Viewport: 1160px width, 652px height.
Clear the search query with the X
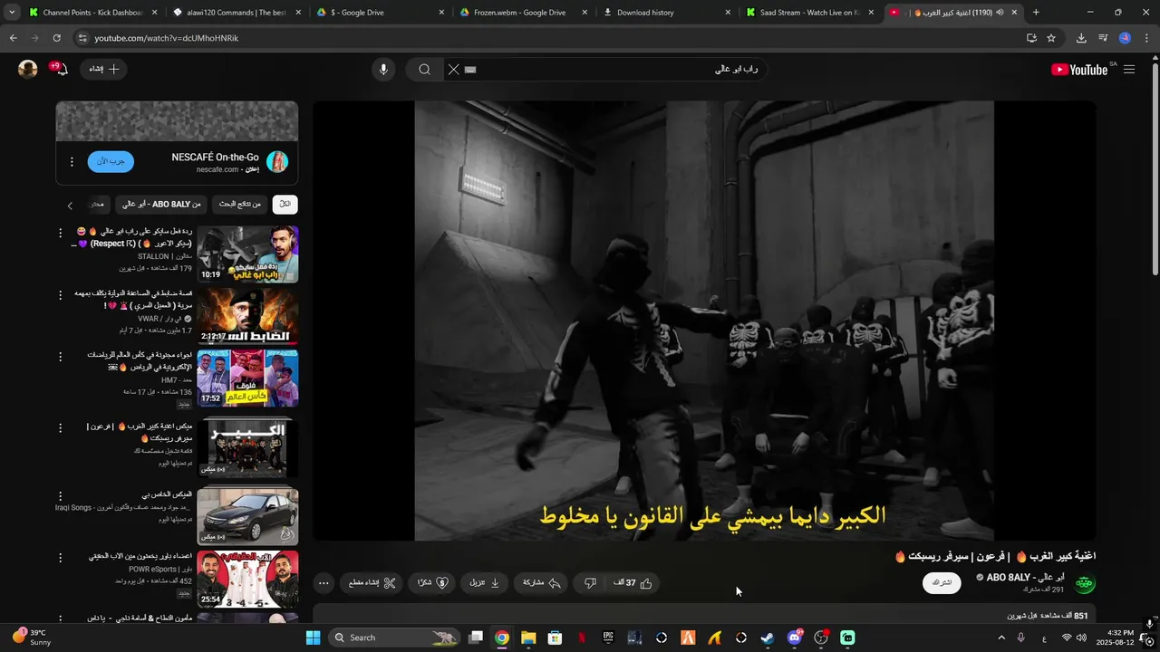[454, 70]
